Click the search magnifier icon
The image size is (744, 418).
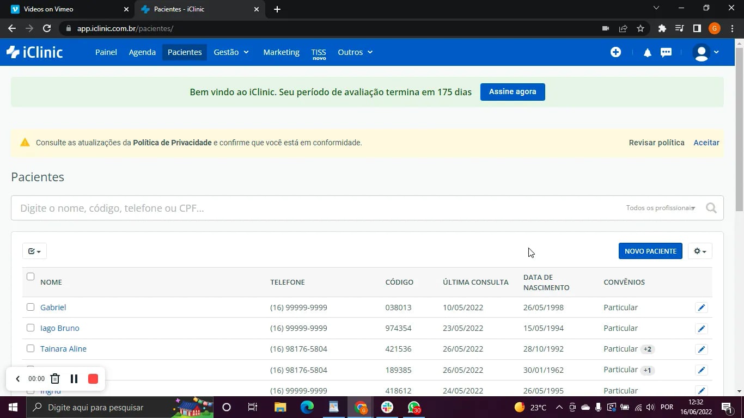pos(711,208)
